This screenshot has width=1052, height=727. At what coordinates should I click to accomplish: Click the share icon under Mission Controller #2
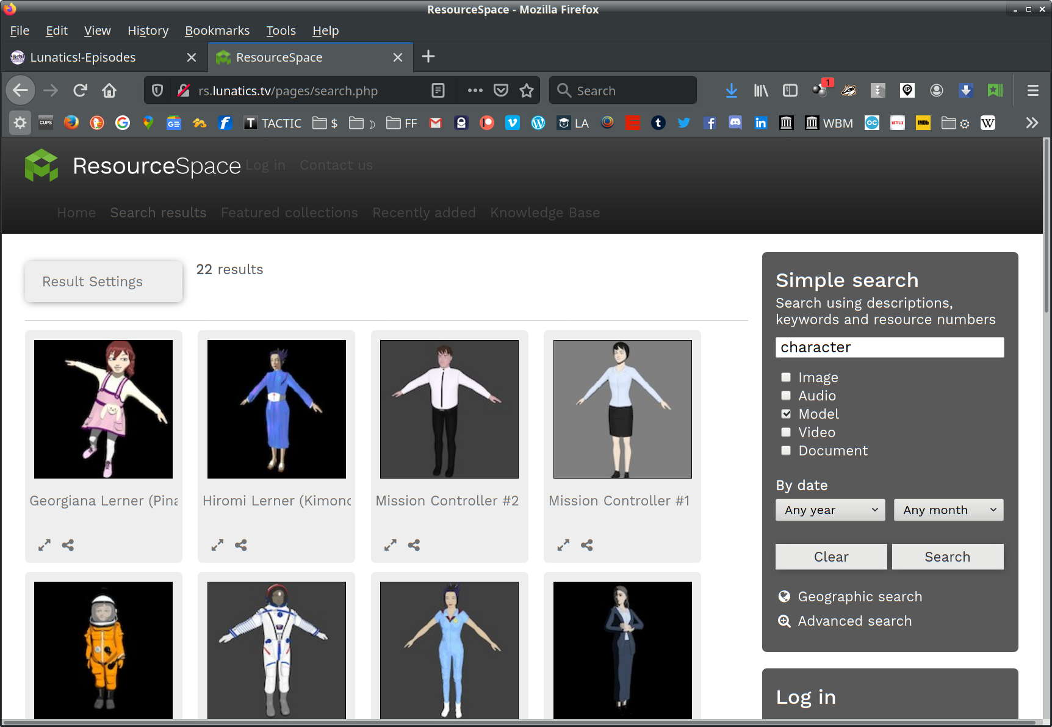coord(414,545)
